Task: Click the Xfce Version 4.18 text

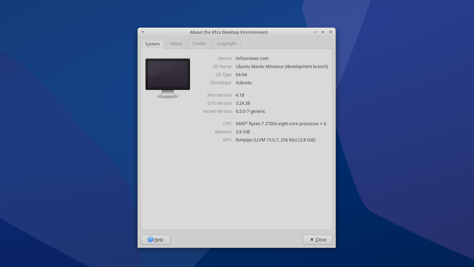Action: tap(240, 95)
